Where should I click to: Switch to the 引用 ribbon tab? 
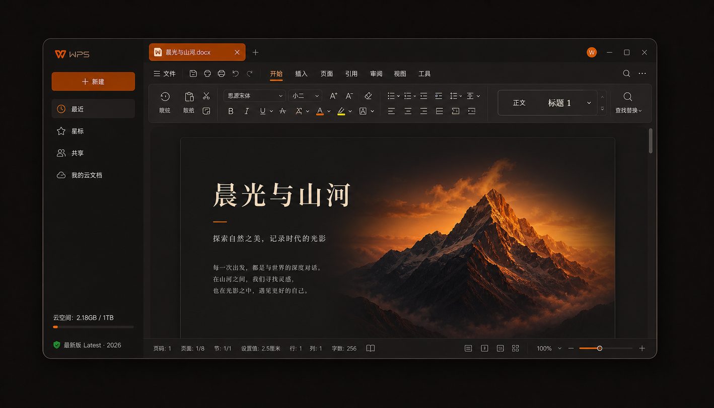(x=351, y=74)
